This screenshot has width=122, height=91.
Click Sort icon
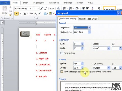click(x=93, y=8)
